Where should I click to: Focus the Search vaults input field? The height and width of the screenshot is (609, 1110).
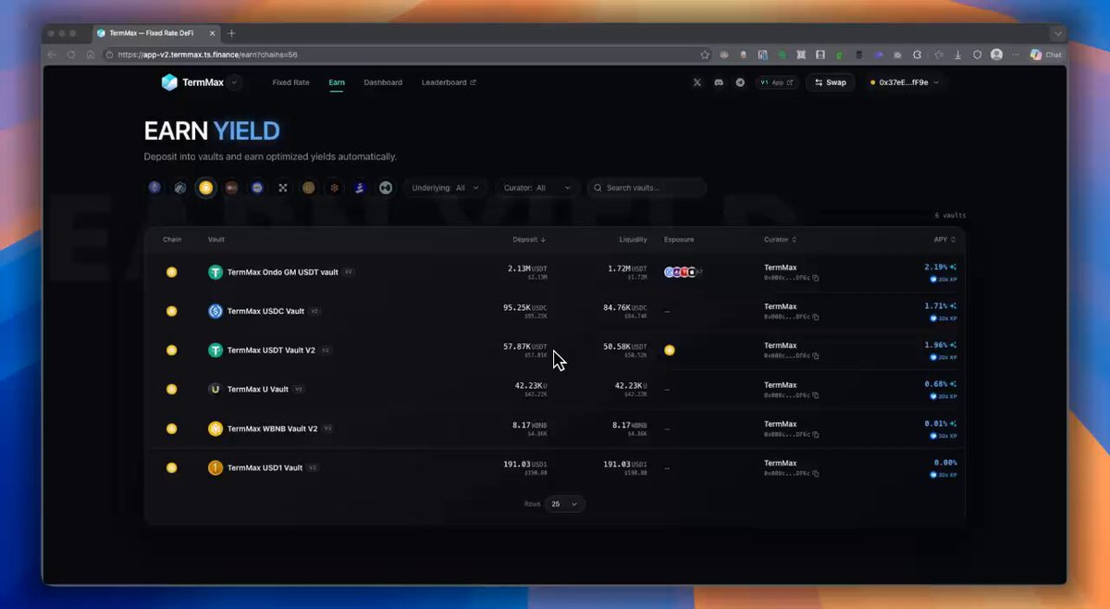pos(647,188)
